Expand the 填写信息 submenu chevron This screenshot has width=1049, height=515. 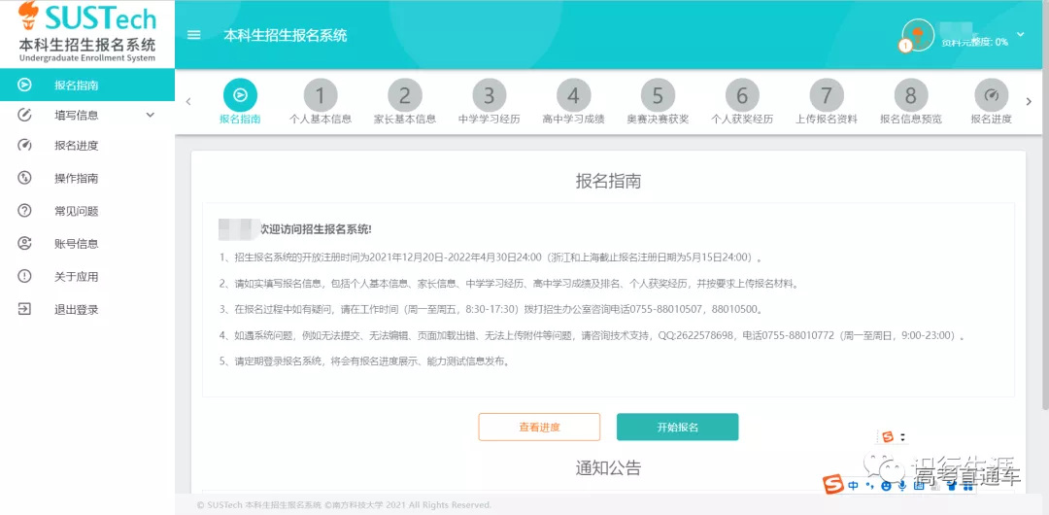click(x=150, y=116)
